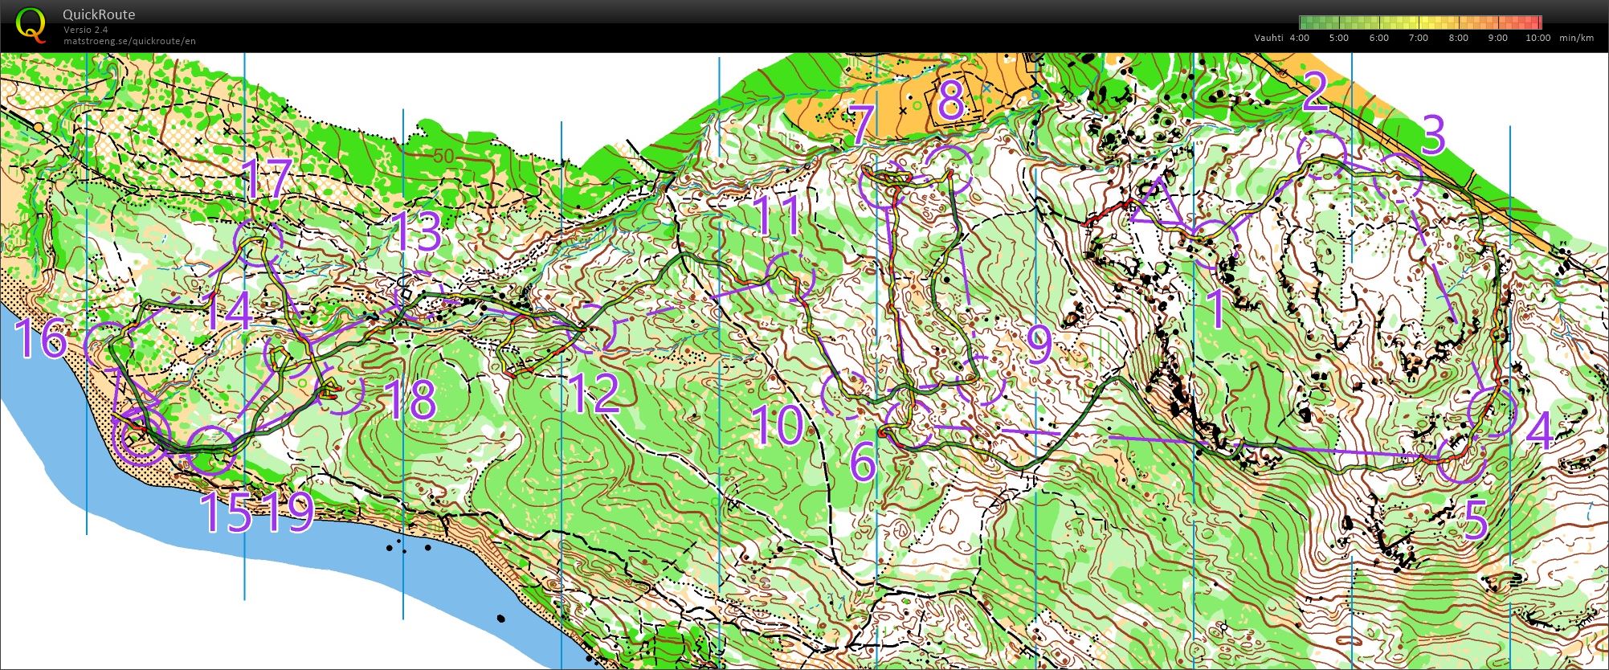Click control number 3 label
The height and width of the screenshot is (670, 1609).
[1432, 134]
